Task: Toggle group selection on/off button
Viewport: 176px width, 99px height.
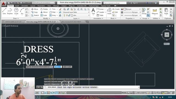Action: coord(148,15)
